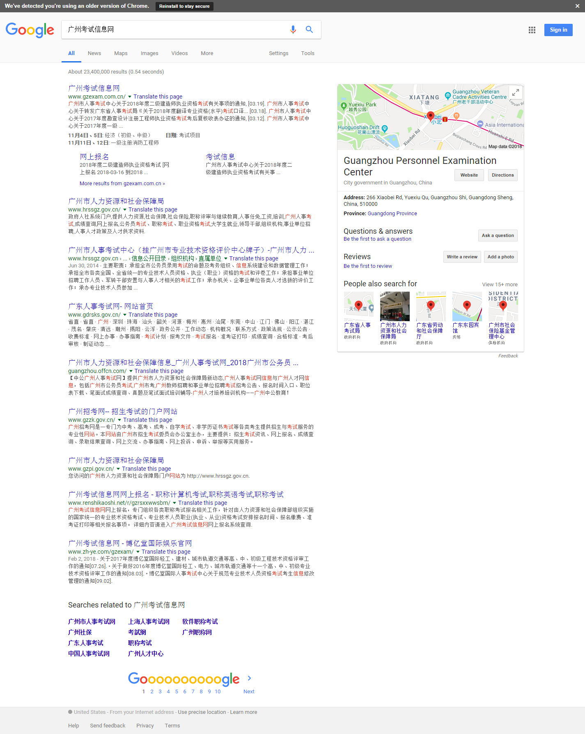The image size is (585, 734).
Task: Click the Sign in button
Action: tap(558, 30)
